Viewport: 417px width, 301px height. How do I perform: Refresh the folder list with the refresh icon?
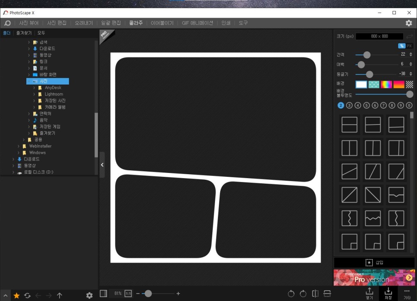click(27, 295)
